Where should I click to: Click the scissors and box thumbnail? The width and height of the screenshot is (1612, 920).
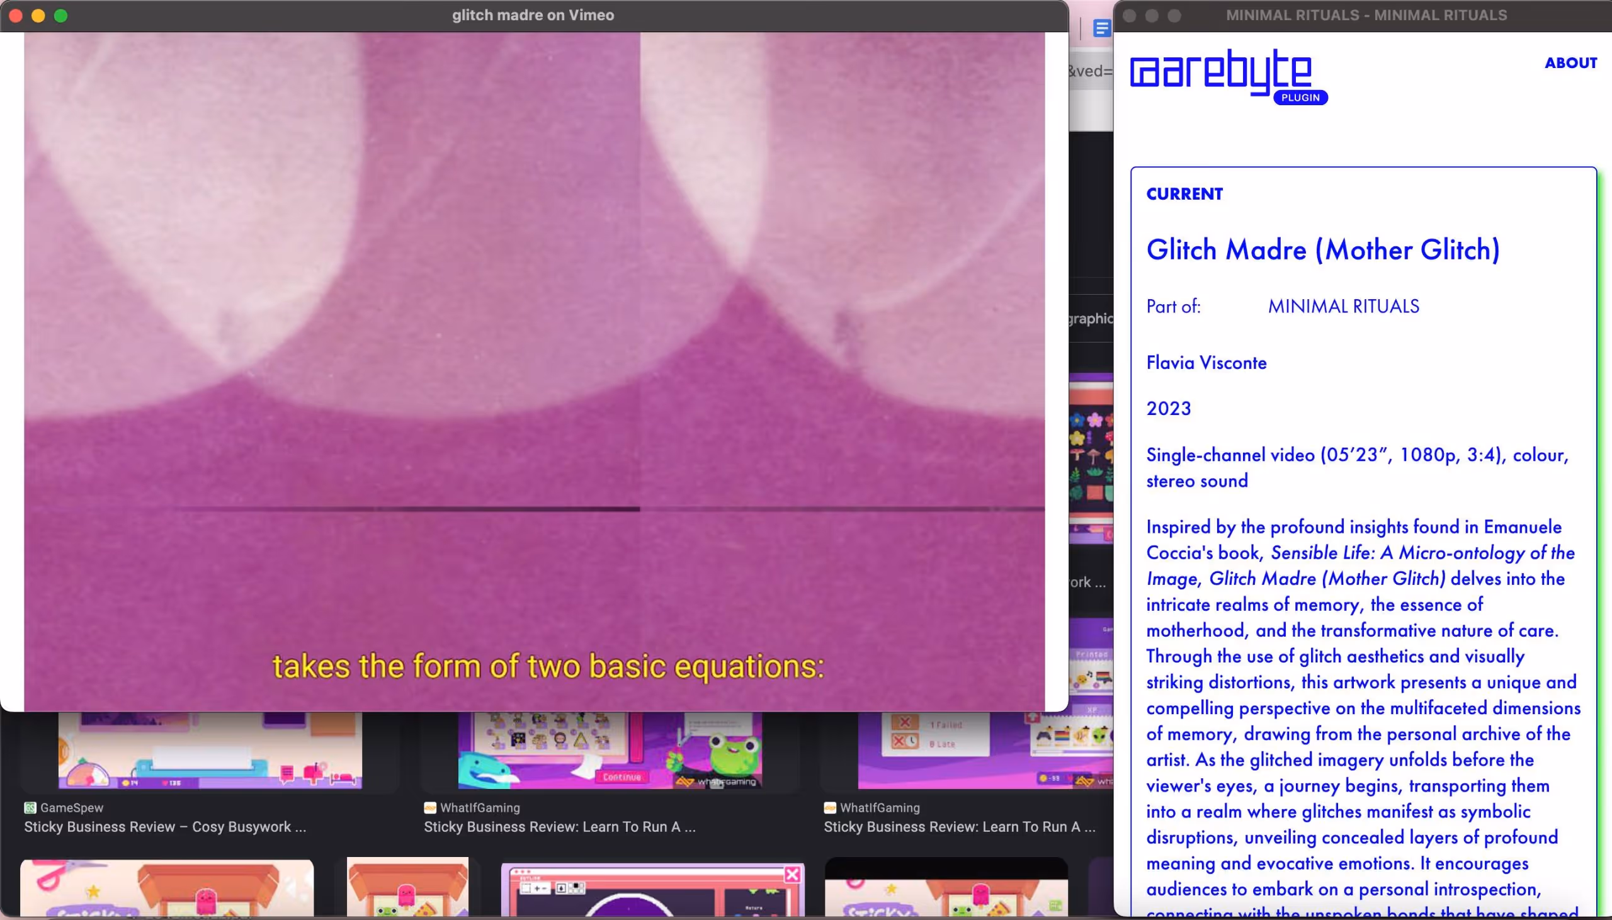click(x=166, y=887)
